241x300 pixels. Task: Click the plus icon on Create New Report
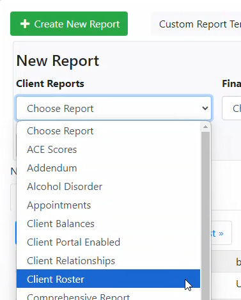point(25,24)
